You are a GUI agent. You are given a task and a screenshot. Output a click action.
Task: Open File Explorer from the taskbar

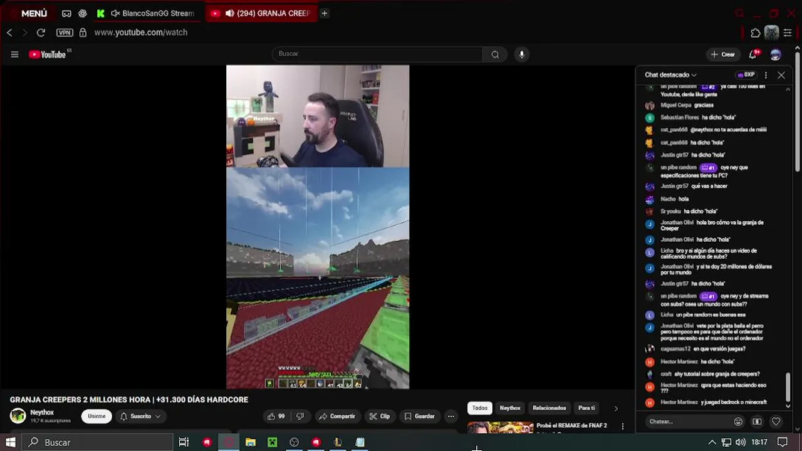pyautogui.click(x=251, y=442)
